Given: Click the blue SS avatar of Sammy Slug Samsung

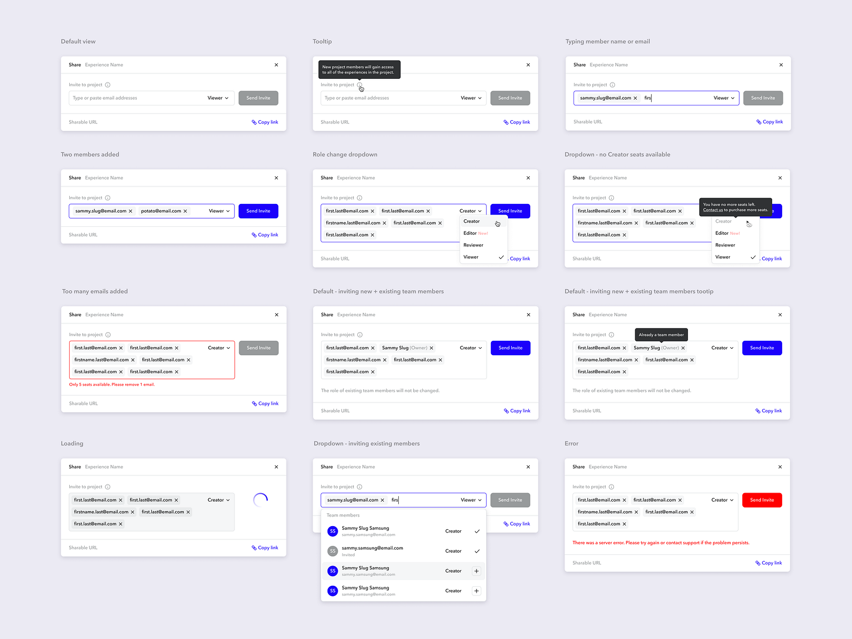Looking at the screenshot, I should pyautogui.click(x=332, y=531).
